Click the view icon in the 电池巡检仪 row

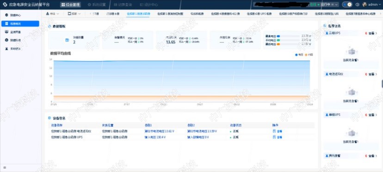click(x=274, y=131)
